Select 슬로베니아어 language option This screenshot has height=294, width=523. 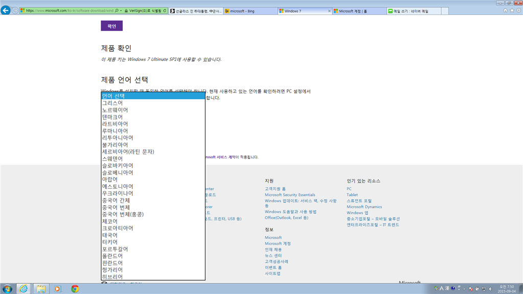[x=153, y=173]
